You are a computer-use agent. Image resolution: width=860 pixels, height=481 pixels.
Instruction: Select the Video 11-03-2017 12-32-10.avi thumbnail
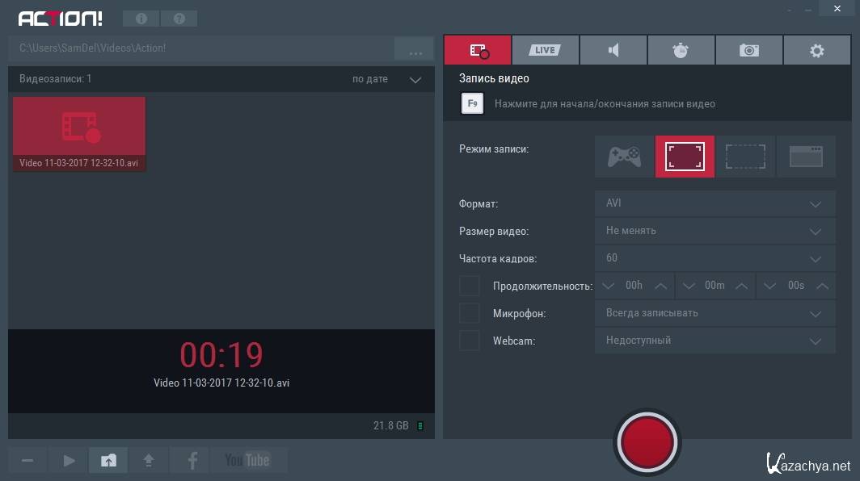coord(79,133)
